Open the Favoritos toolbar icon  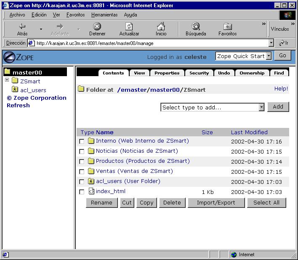(227, 27)
